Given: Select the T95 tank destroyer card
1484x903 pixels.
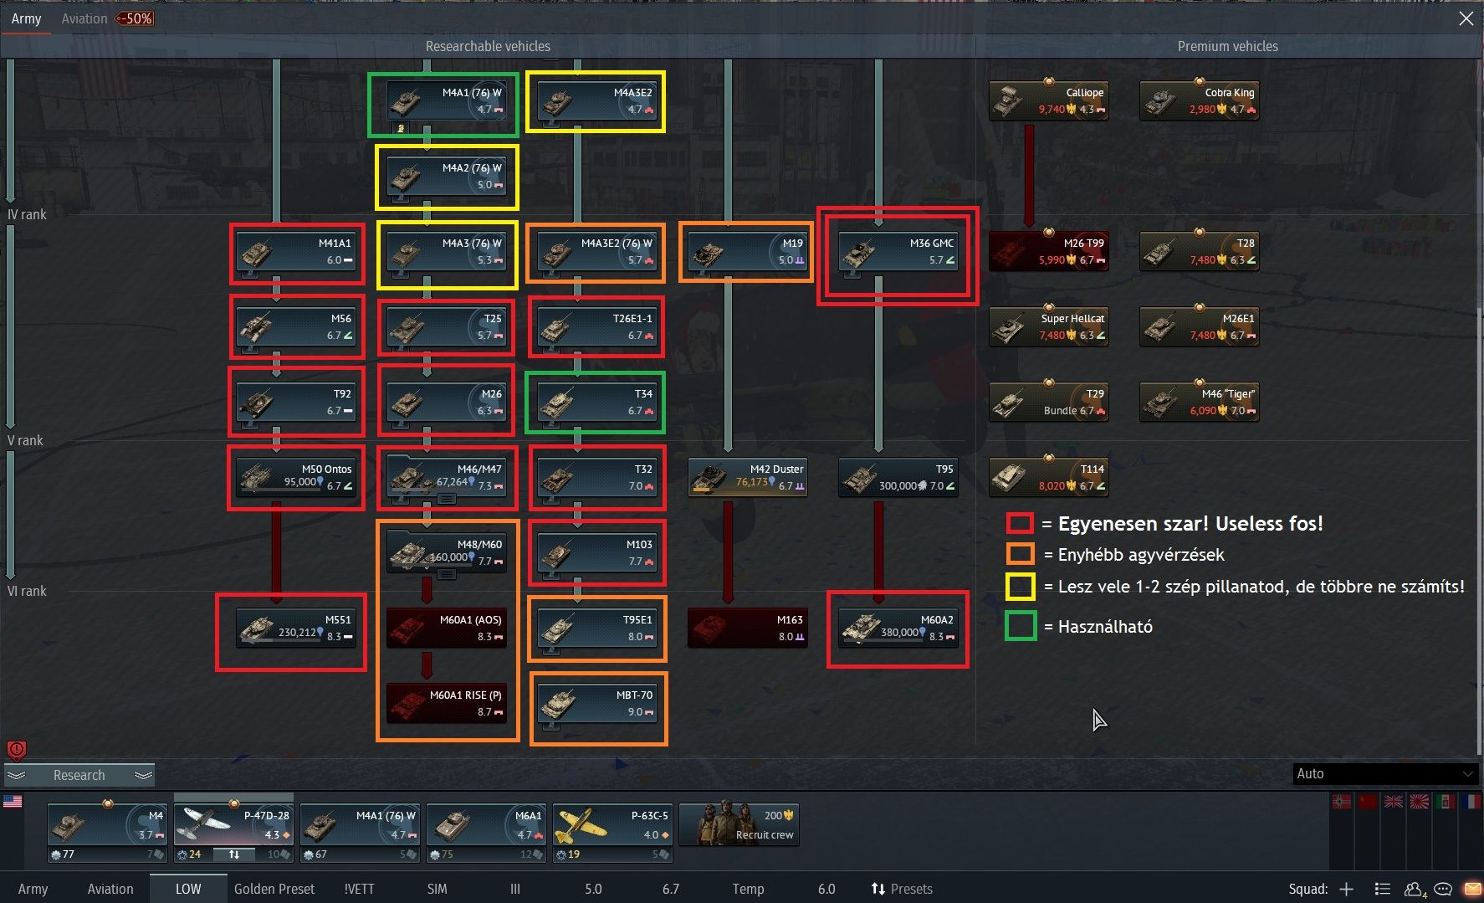Looking at the screenshot, I should tap(898, 478).
